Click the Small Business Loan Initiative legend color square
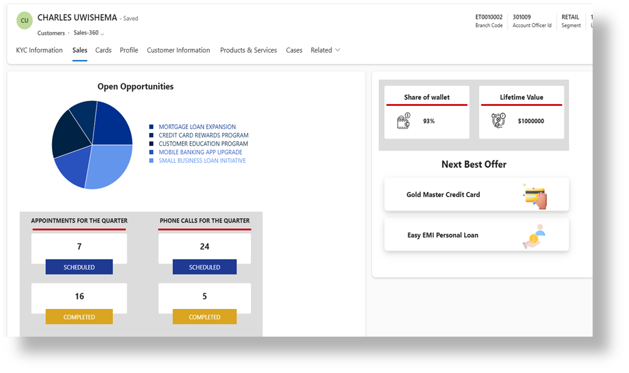The height and width of the screenshot is (373, 629). 150,160
